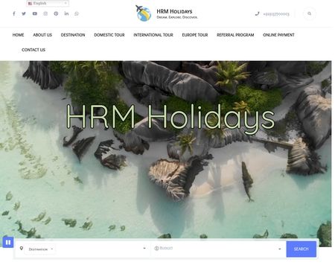Open the Online Payment page
The width and height of the screenshot is (335, 268).
point(278,35)
